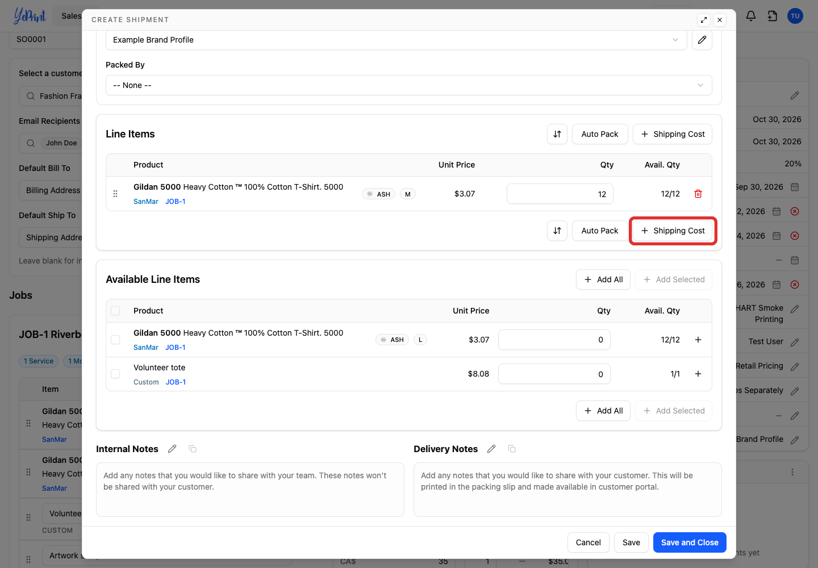
Task: Click the pencil icon beside Test User
Action: (x=795, y=342)
